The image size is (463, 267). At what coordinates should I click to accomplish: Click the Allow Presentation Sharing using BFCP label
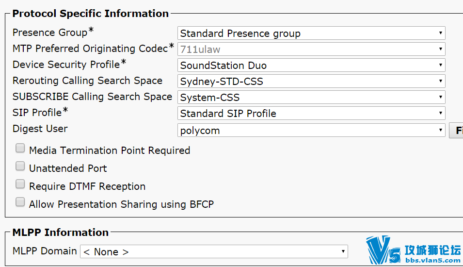tap(121, 204)
